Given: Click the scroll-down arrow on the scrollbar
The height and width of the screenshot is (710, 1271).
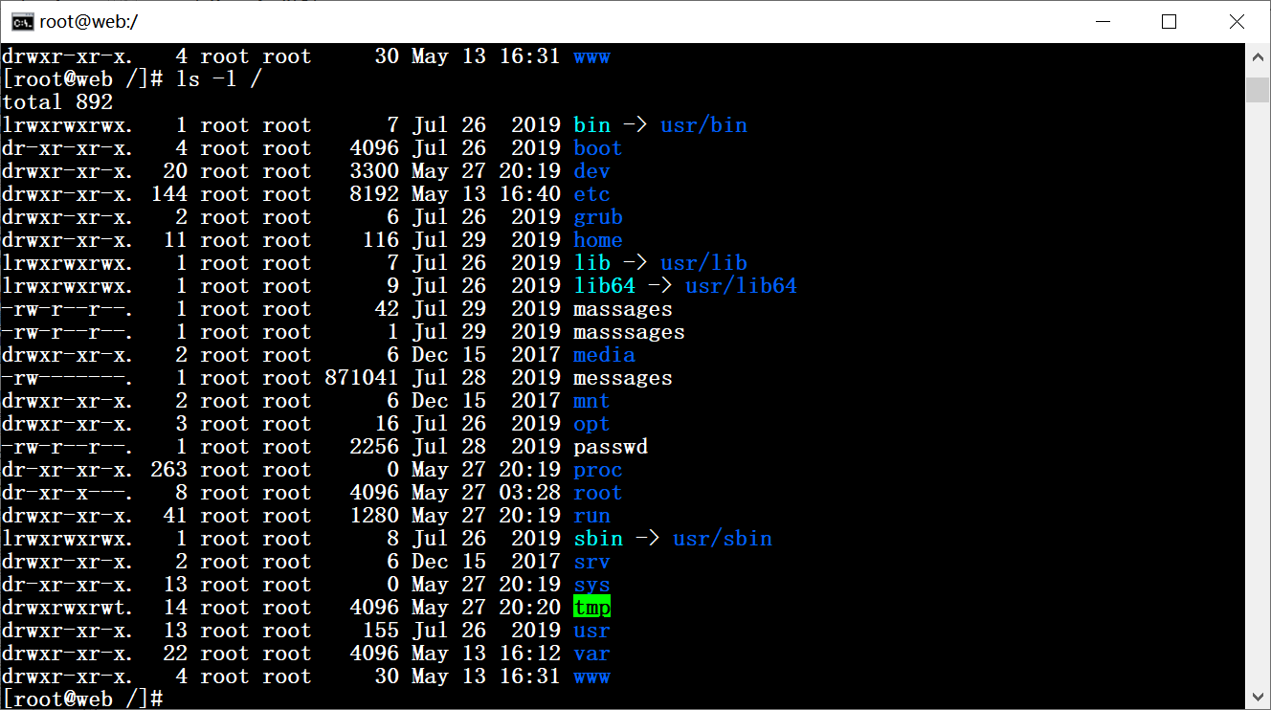Looking at the screenshot, I should tap(1257, 695).
